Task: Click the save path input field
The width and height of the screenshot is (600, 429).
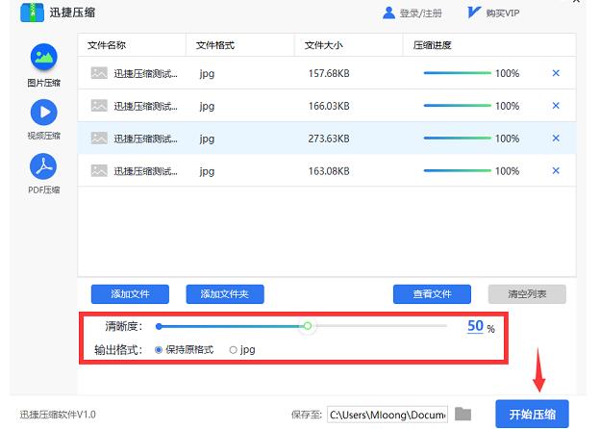Action: [x=387, y=415]
